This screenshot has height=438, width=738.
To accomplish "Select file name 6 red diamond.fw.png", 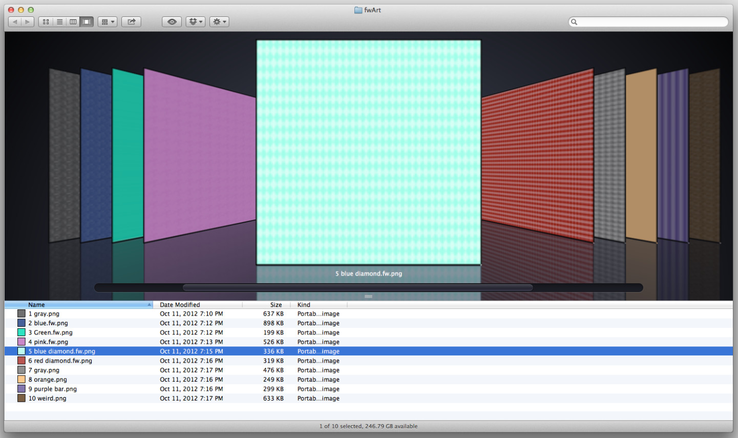I will [x=60, y=361].
